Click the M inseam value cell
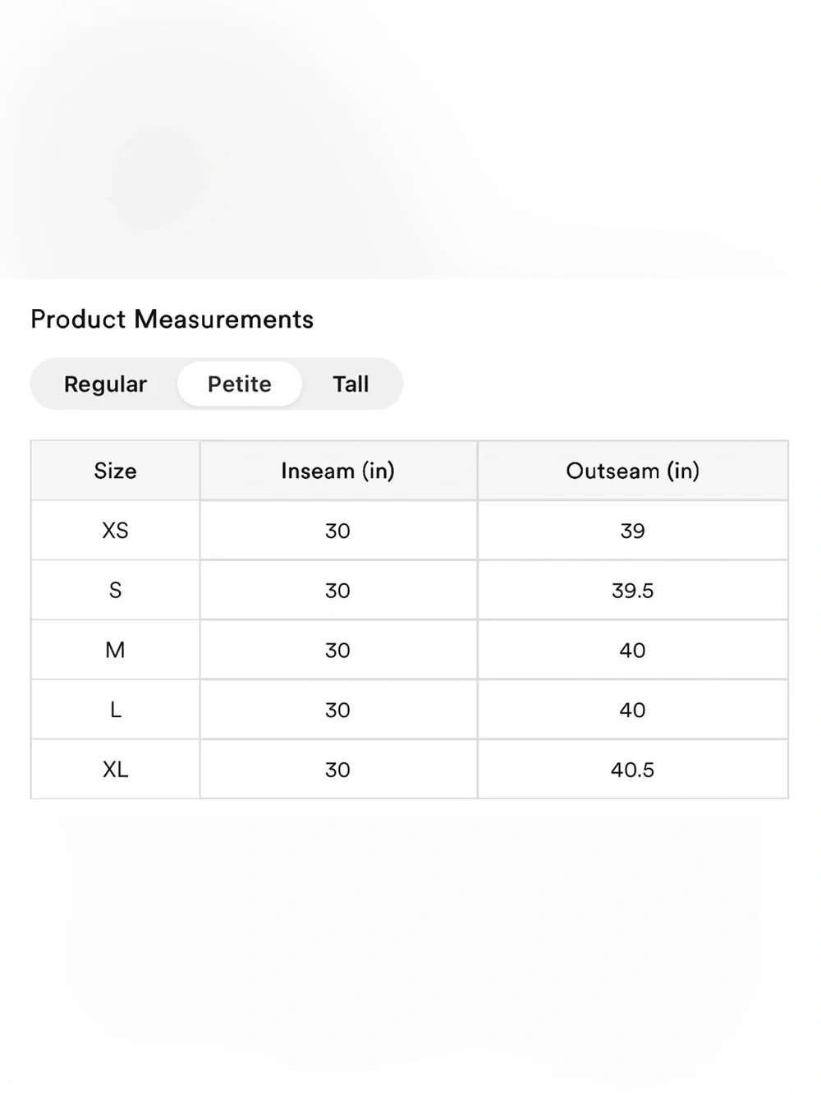821x1095 pixels. point(338,651)
